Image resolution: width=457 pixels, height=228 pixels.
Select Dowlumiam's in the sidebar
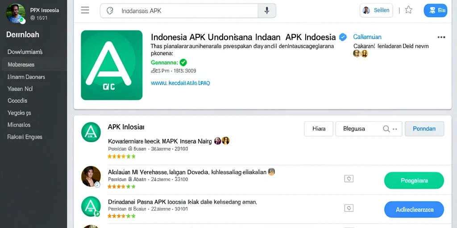(x=25, y=52)
